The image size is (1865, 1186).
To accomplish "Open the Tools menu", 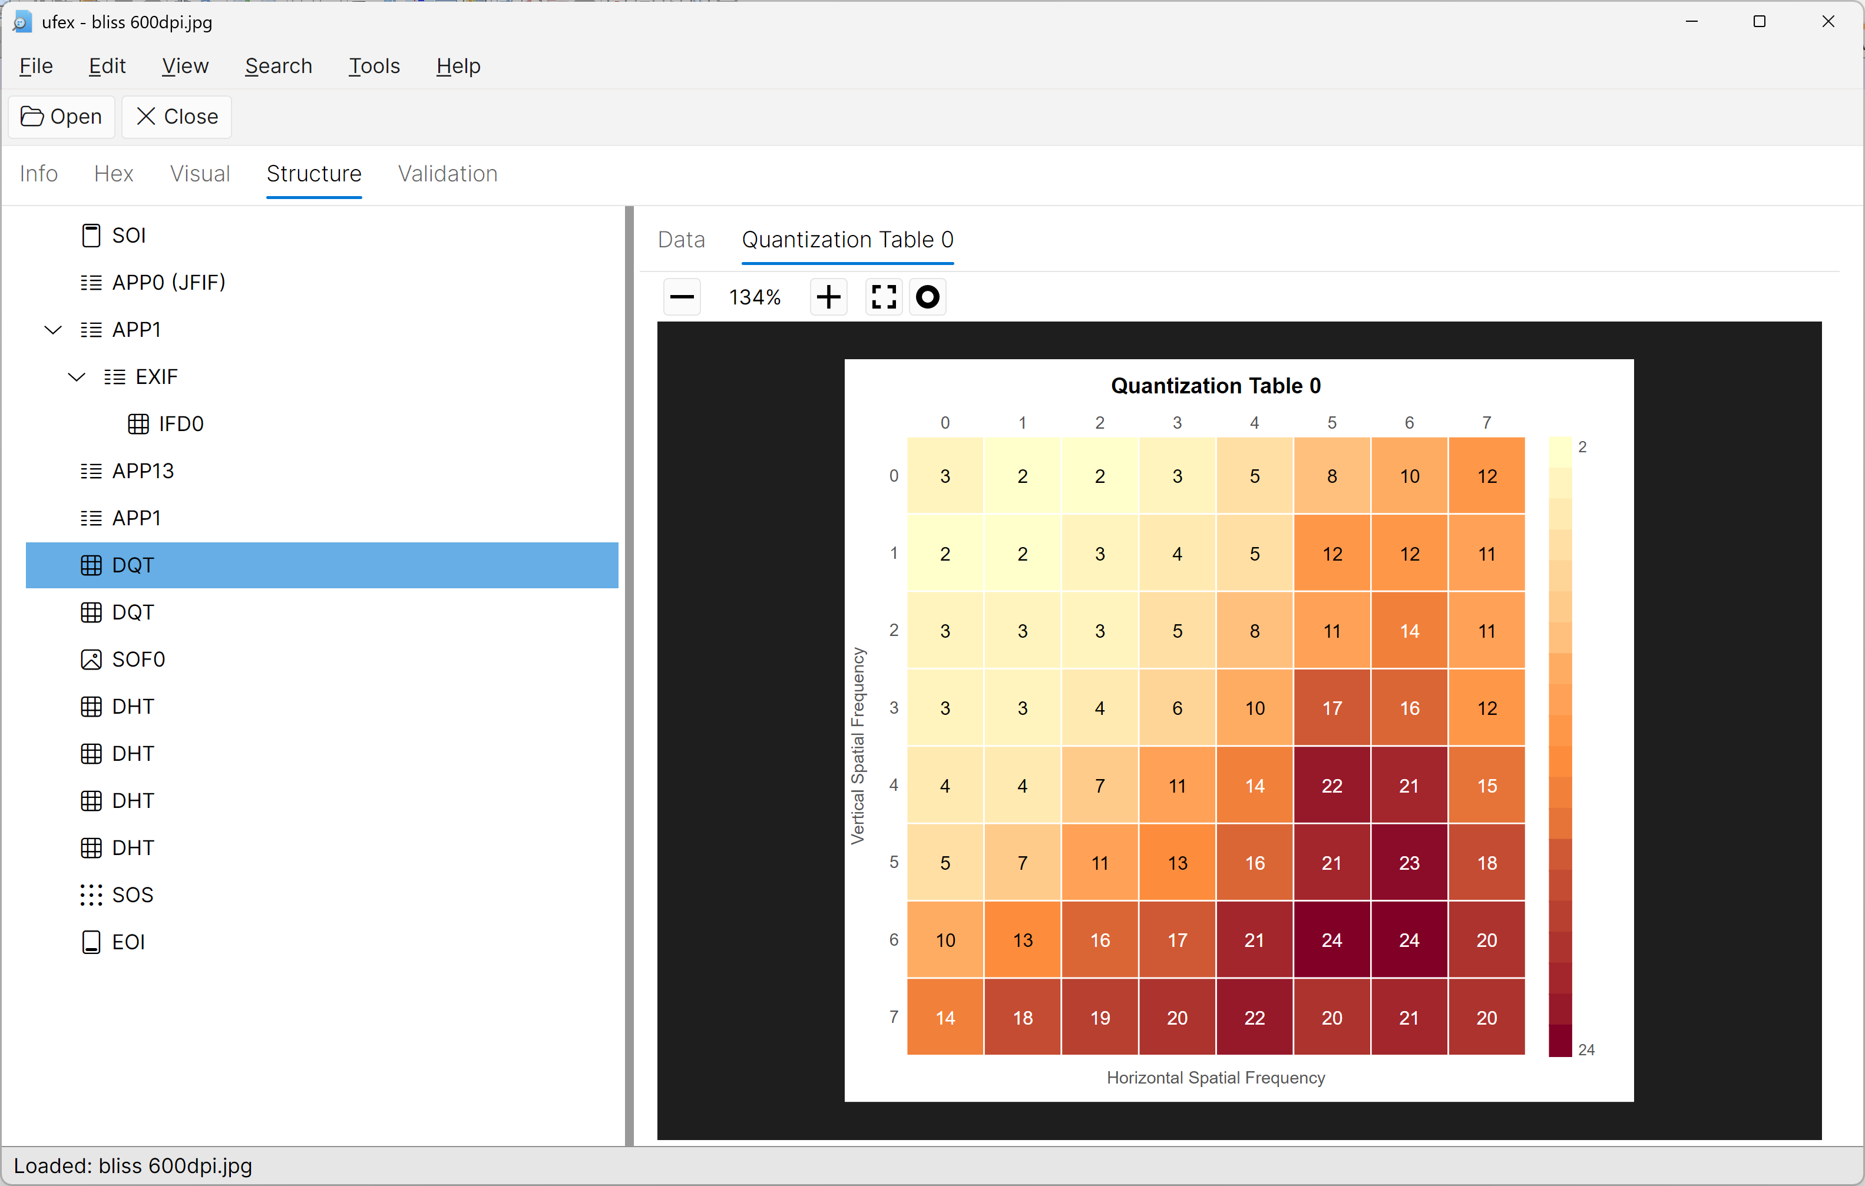I will (x=374, y=66).
